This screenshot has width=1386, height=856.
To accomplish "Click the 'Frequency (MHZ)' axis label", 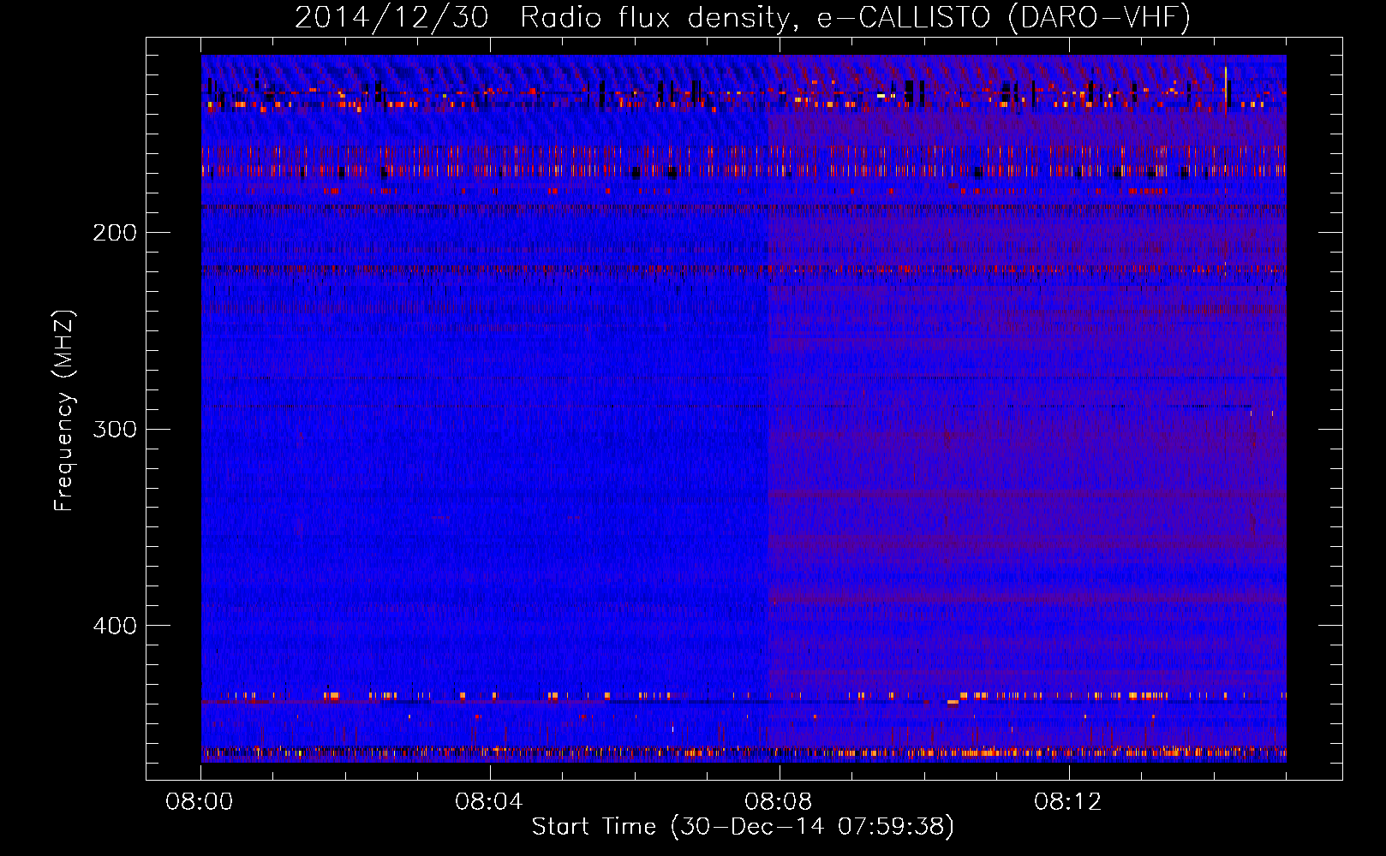I will pyautogui.click(x=64, y=411).
